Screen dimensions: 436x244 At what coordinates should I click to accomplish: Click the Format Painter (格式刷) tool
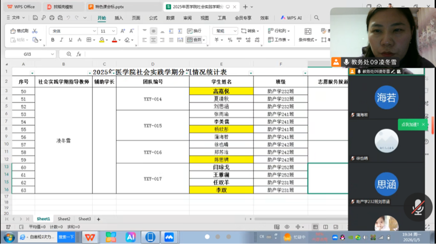[x=19, y=31]
